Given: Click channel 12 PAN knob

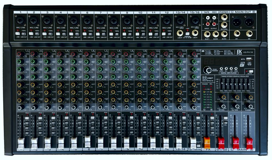Looking at the screenshot, I should [166, 107].
